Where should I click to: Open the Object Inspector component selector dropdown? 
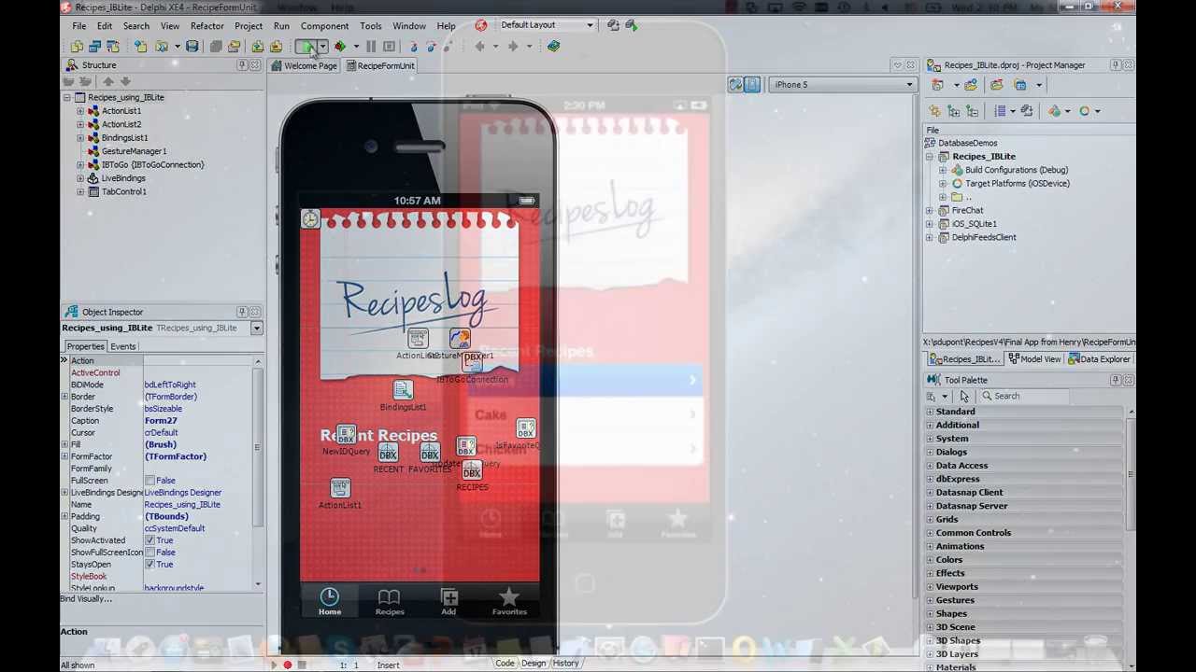(256, 329)
